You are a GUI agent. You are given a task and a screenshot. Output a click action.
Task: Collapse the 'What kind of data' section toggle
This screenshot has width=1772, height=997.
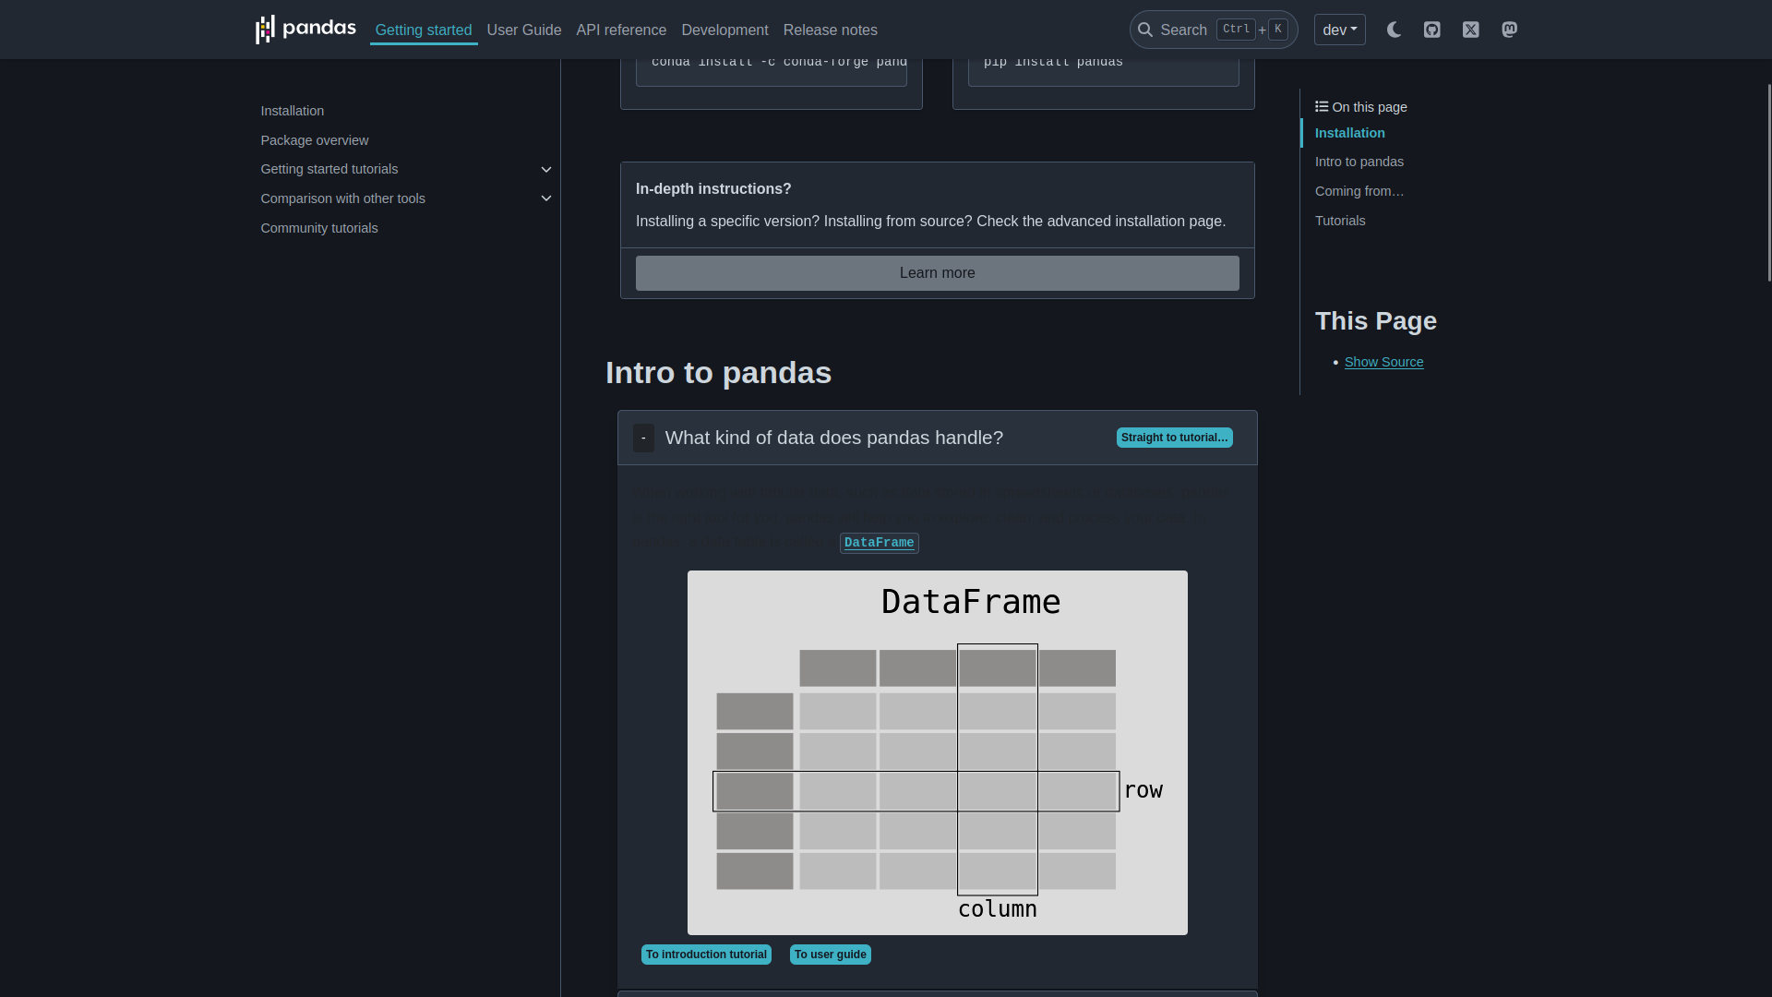click(x=643, y=438)
